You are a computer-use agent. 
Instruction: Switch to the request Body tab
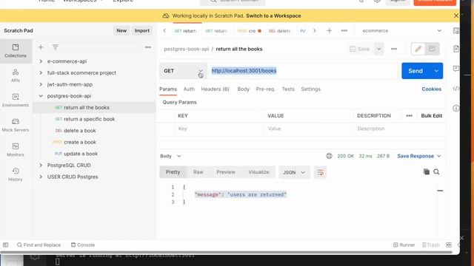(x=244, y=89)
